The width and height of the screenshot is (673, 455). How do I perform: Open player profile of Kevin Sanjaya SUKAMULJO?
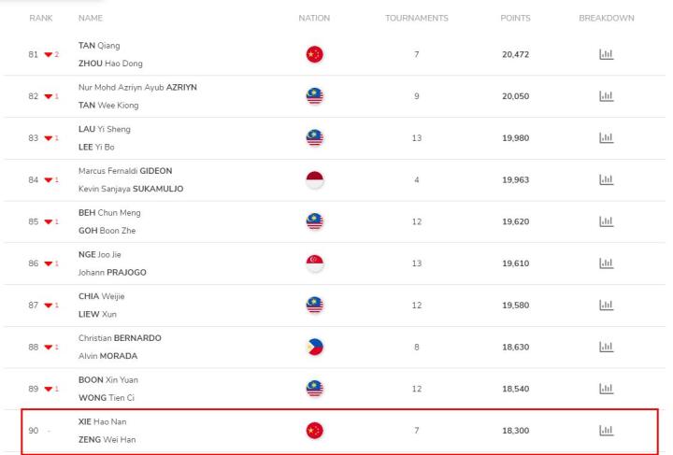click(x=131, y=189)
